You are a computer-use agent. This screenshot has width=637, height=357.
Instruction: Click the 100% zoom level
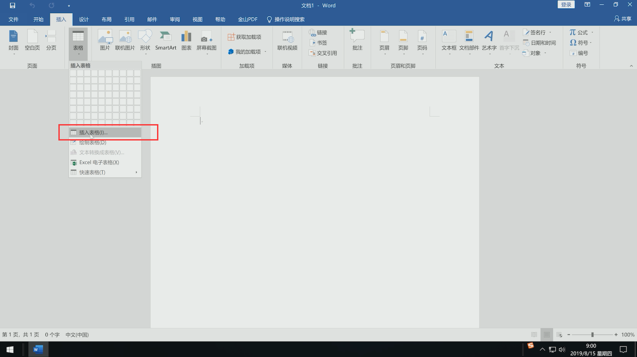[x=628, y=335]
